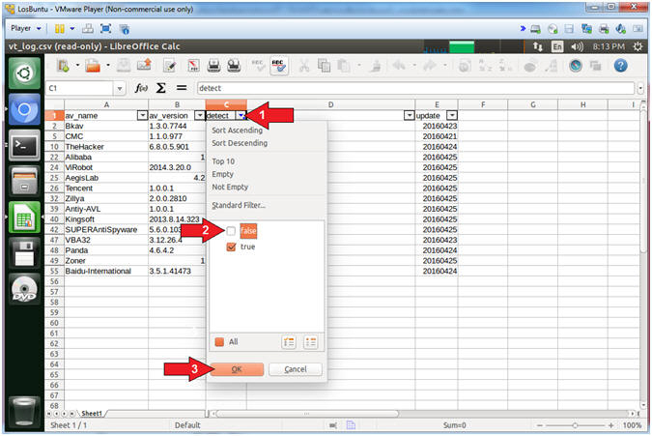Expand the Name Box dropdown
652x436 pixels.
pos(120,88)
